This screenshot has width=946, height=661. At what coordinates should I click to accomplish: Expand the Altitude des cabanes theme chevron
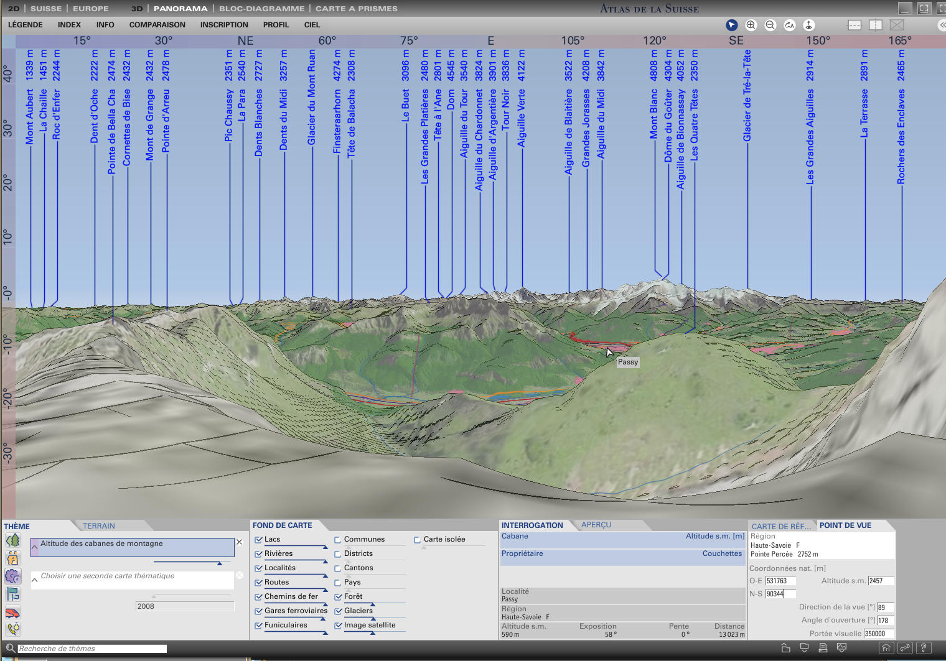pyautogui.click(x=35, y=548)
